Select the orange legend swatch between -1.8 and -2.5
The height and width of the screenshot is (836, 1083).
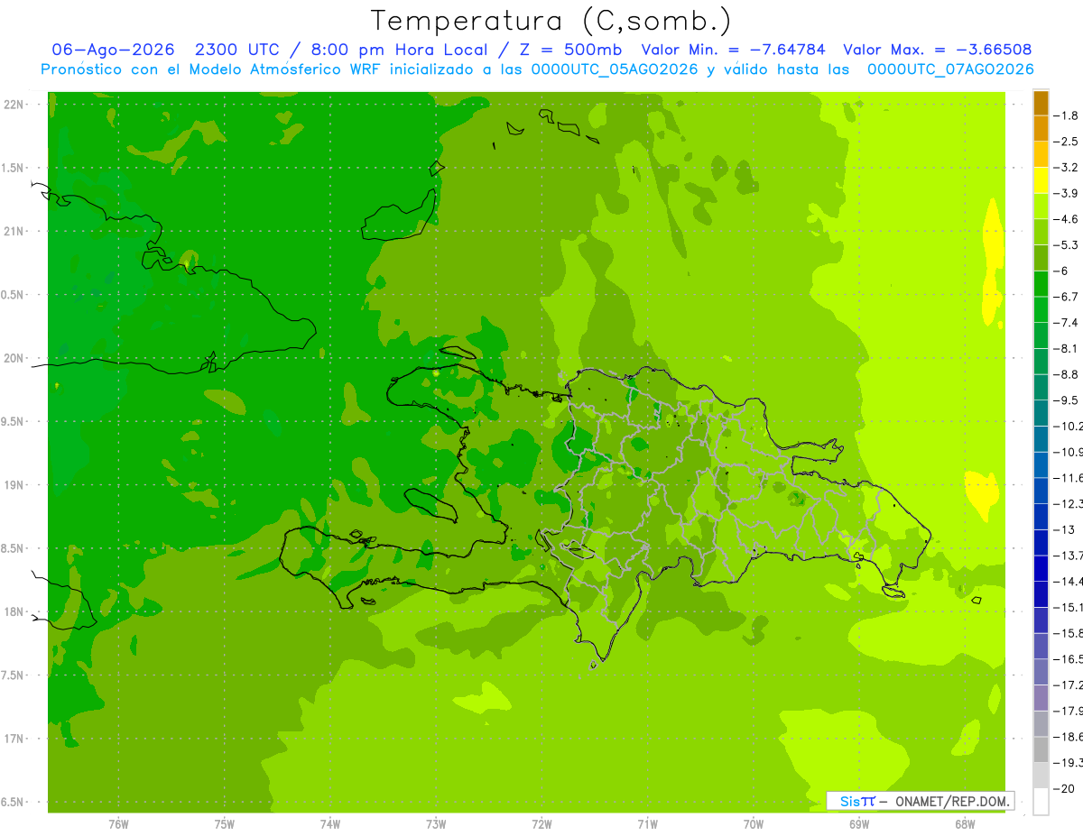tap(1041, 128)
